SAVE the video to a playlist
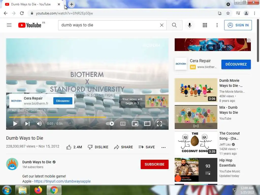260x195 pixels. pyautogui.click(x=147, y=147)
